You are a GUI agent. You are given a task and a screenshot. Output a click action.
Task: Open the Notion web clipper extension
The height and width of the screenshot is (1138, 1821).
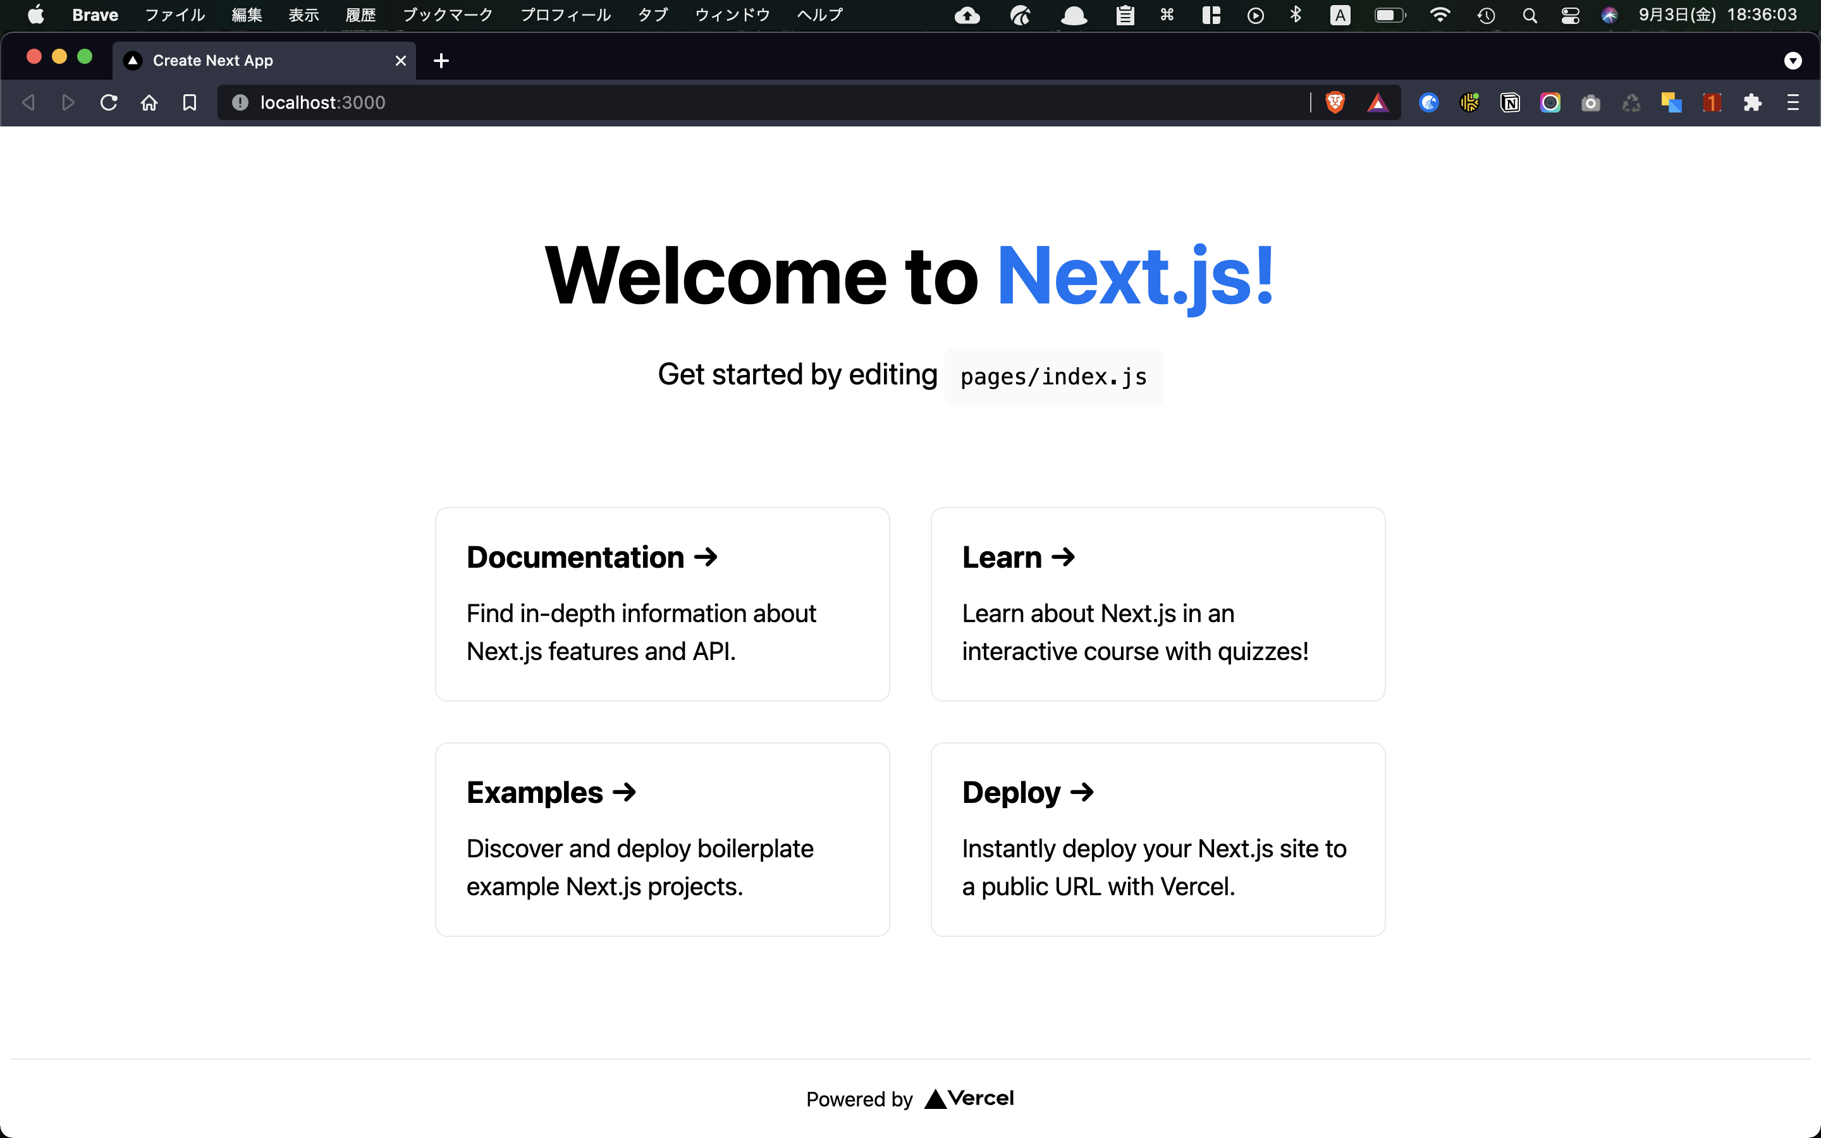[x=1510, y=102]
